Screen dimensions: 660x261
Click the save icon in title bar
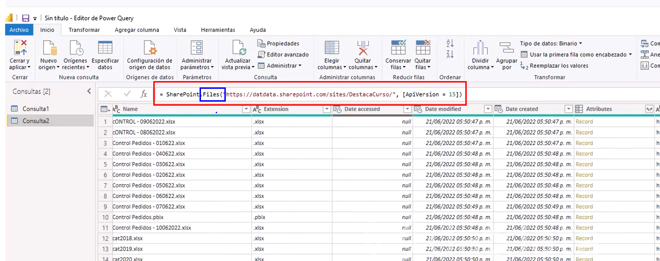(26, 18)
